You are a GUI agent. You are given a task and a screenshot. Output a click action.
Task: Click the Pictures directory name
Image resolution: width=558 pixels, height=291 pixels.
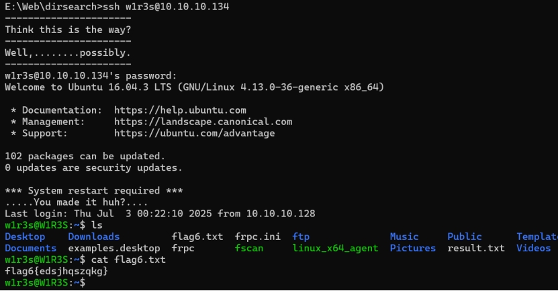(x=413, y=248)
